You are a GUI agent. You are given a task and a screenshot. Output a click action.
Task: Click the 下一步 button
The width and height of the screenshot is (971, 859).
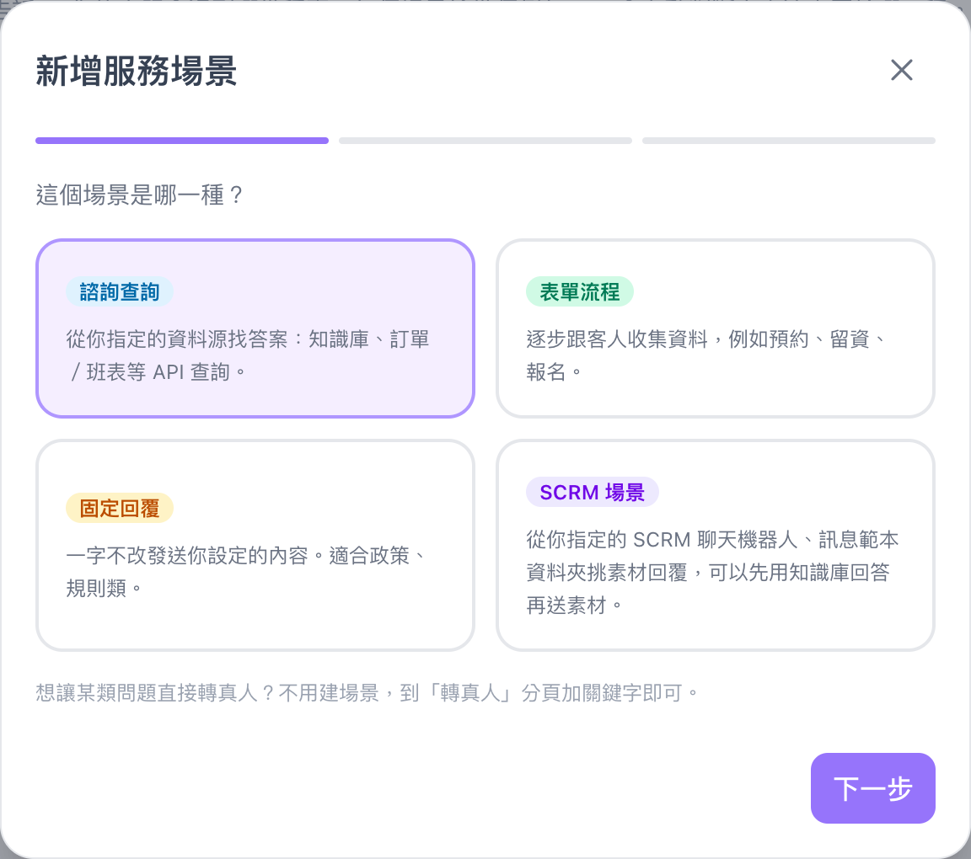pos(872,787)
